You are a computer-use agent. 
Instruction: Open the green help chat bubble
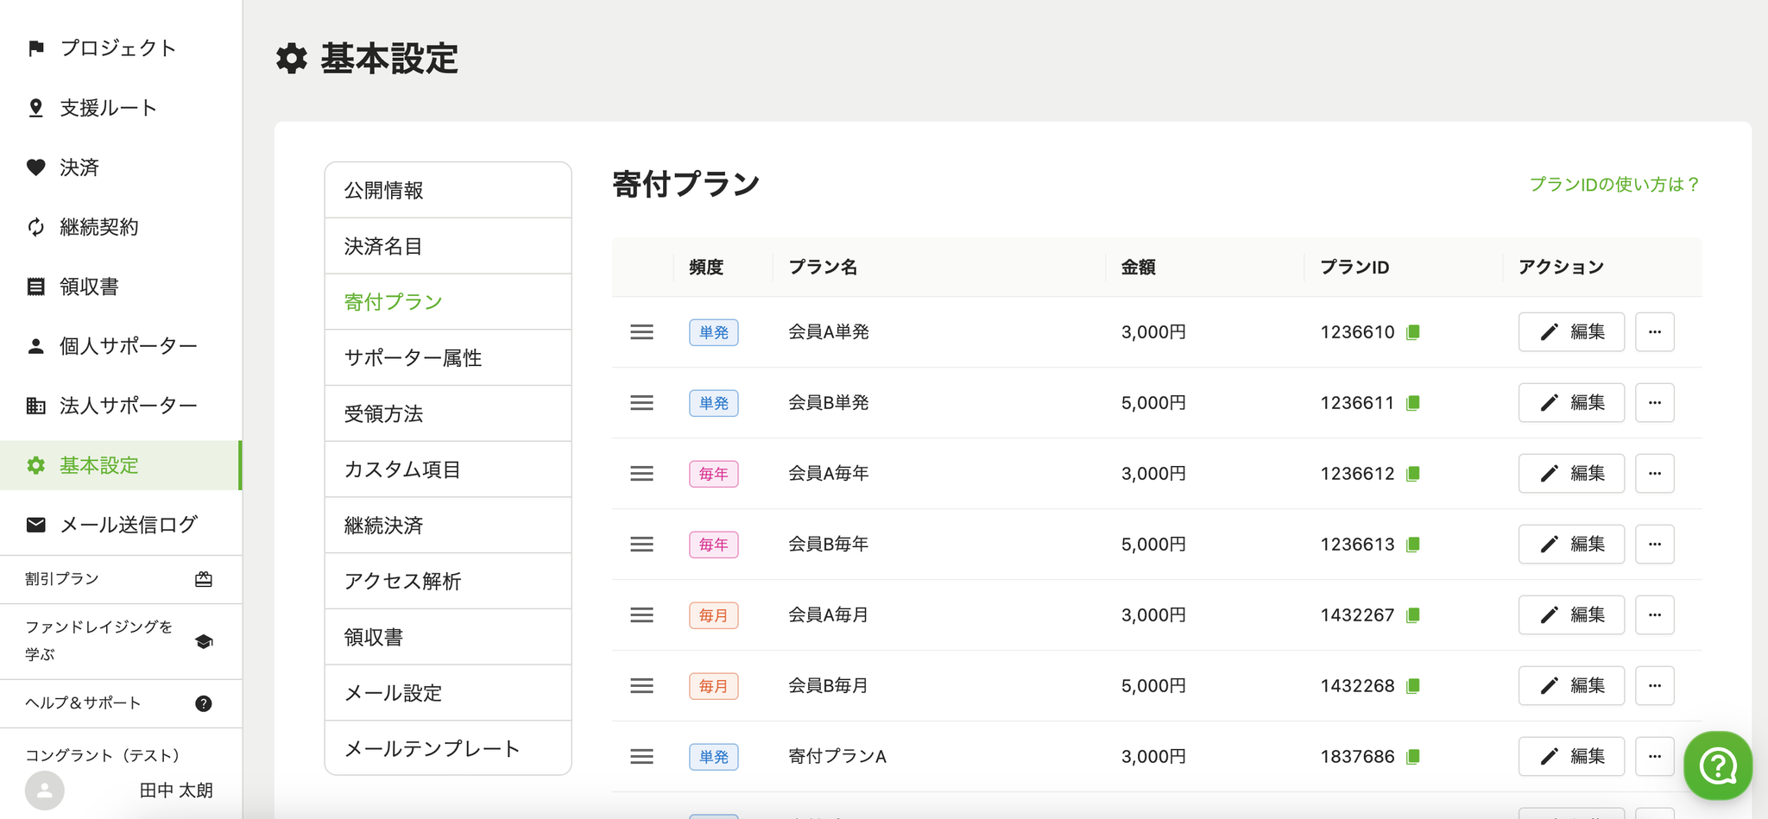point(1717,765)
